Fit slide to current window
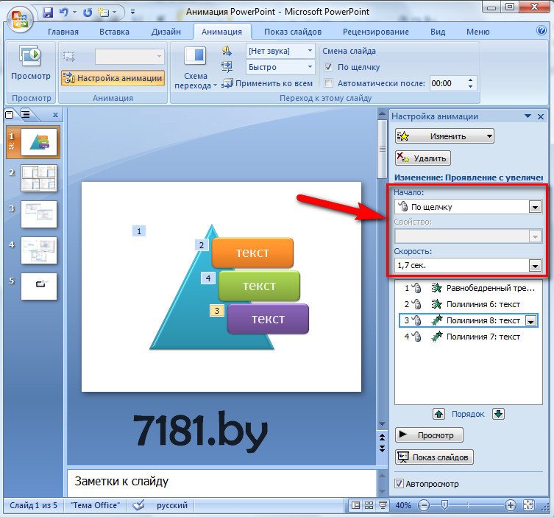 coord(528,505)
